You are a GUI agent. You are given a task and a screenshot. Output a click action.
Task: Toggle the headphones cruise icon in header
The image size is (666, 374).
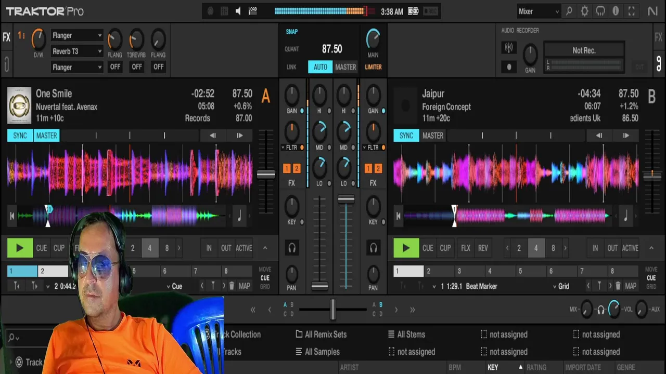pyautogui.click(x=600, y=11)
